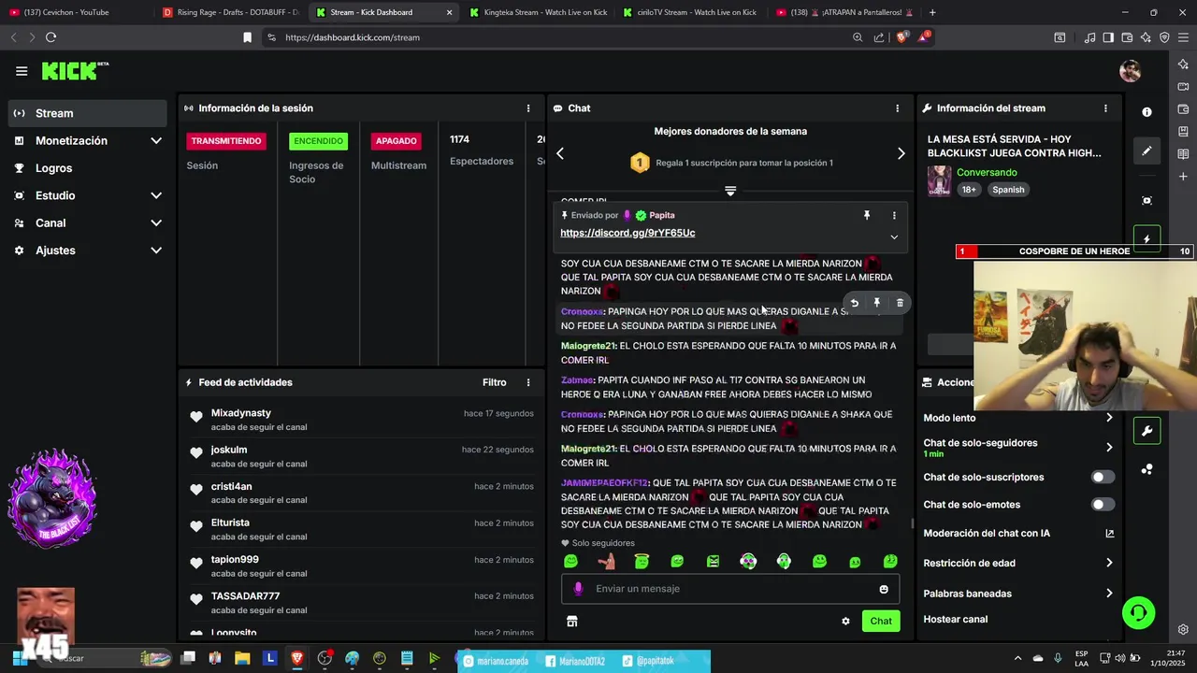Open the shop icon below message box
Image resolution: width=1197 pixels, height=673 pixels.
(572, 622)
